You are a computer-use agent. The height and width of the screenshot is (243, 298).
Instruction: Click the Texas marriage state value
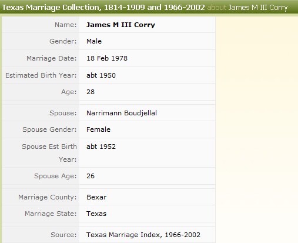tap(96, 214)
